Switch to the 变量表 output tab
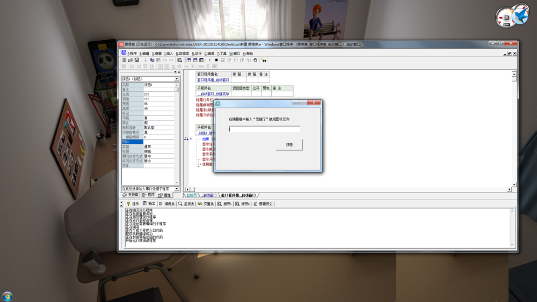This screenshot has width=537, height=302. 206,204
